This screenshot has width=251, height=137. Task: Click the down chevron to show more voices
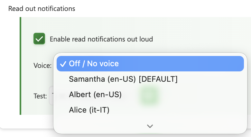[150, 126]
